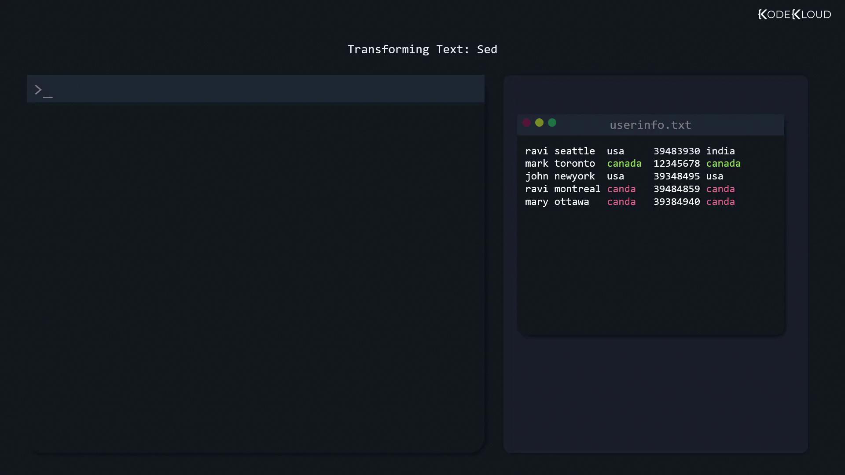Click the green 'canada' at end of mark's row
Viewport: 845px width, 475px height.
[x=723, y=164]
